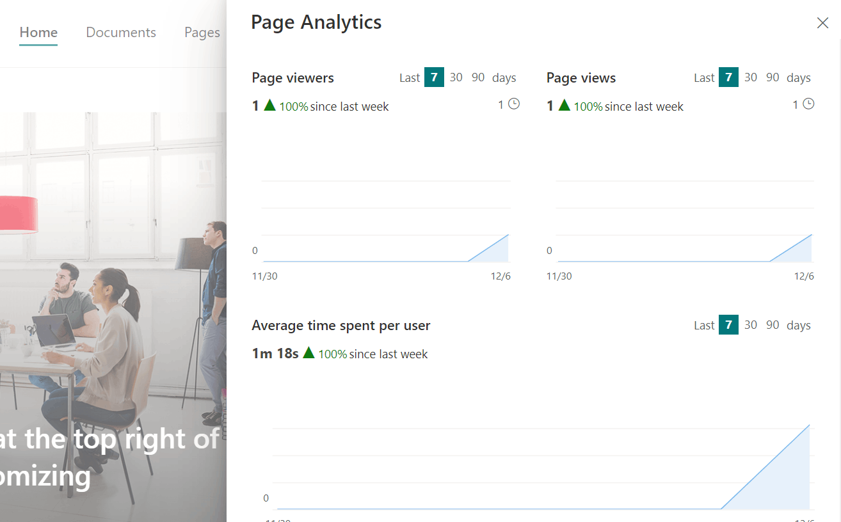Open the Home navigation tab
Viewport: 841px width, 522px height.
(38, 33)
